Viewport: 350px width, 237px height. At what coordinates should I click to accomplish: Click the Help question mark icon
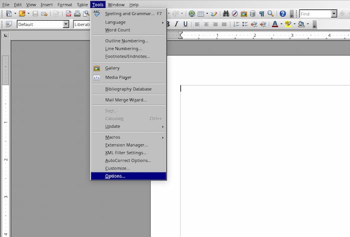[282, 13]
